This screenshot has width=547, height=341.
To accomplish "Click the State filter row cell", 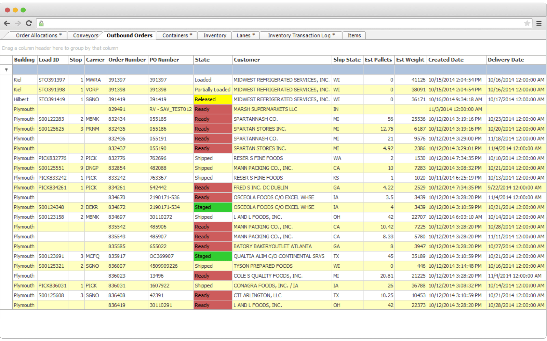I will [x=213, y=70].
